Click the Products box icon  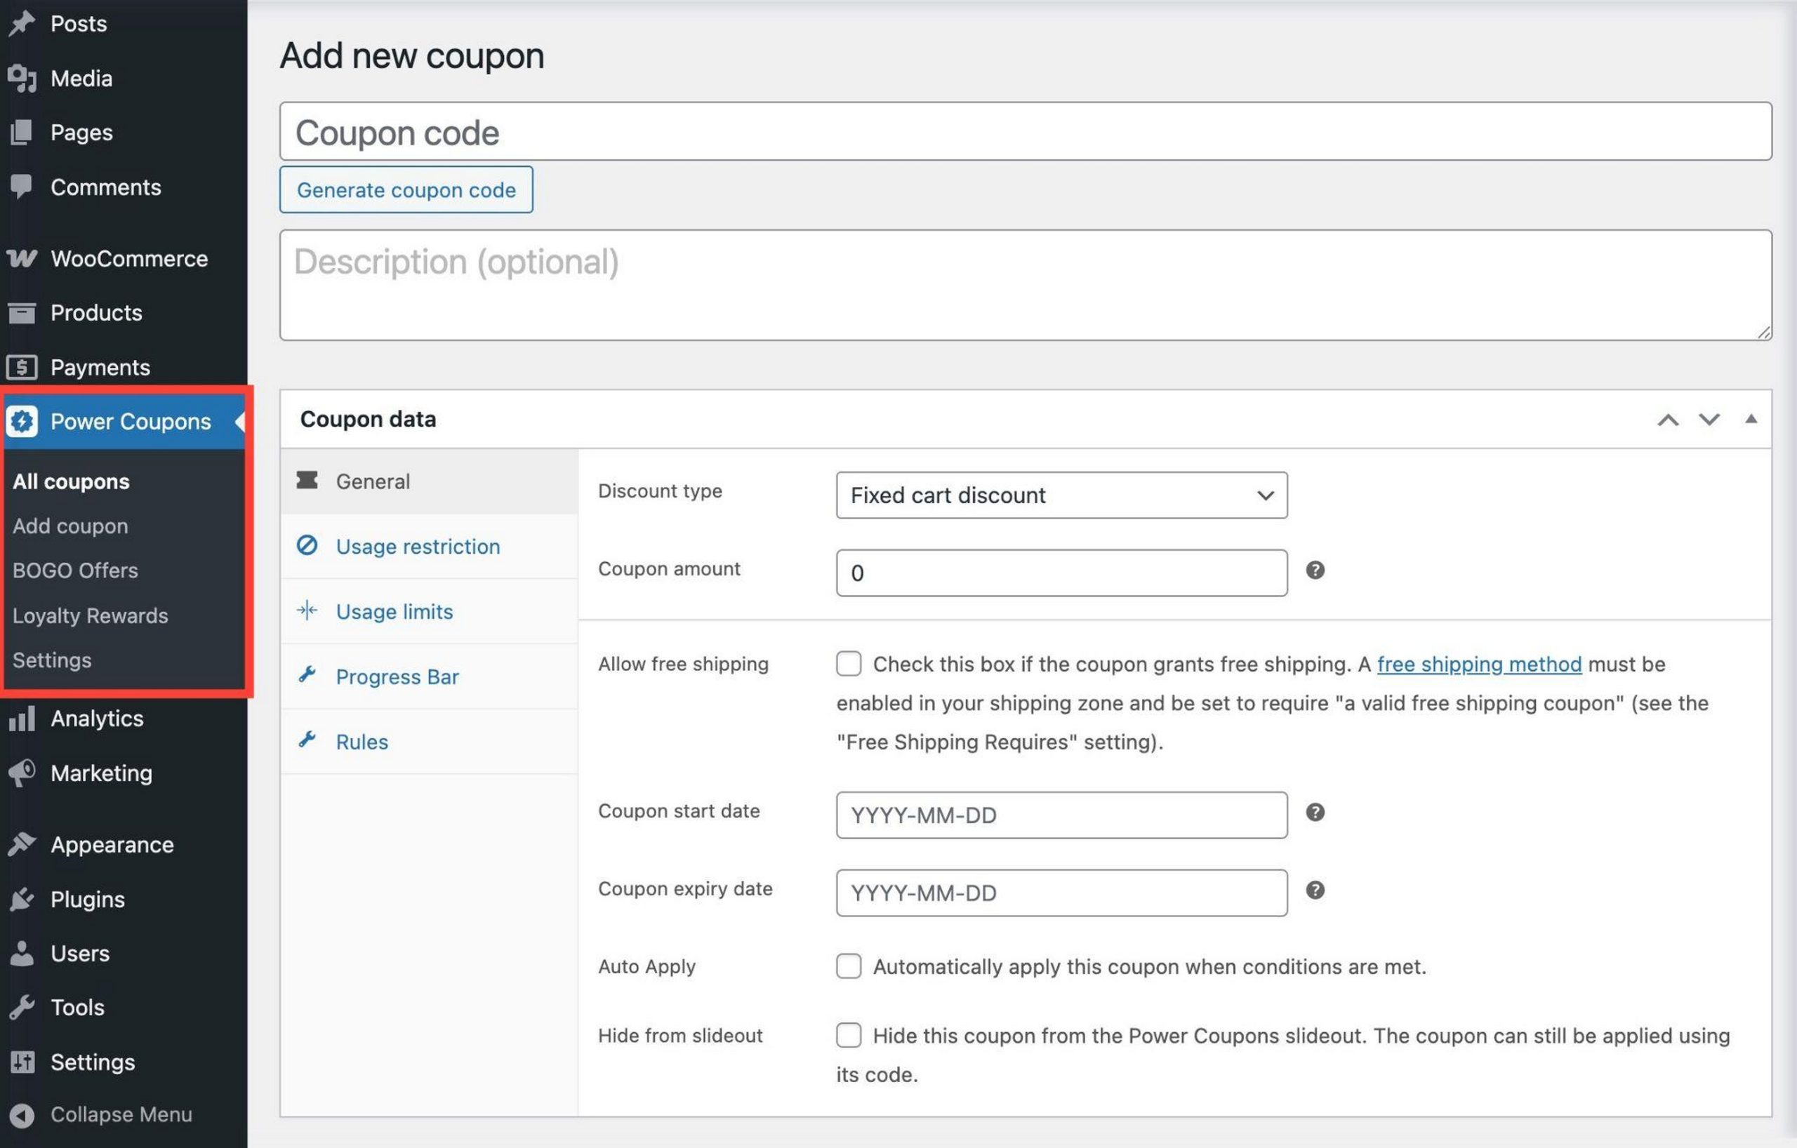(22, 312)
